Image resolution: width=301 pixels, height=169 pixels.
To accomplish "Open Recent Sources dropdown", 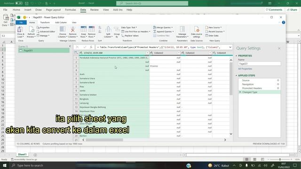I will click(215, 31).
